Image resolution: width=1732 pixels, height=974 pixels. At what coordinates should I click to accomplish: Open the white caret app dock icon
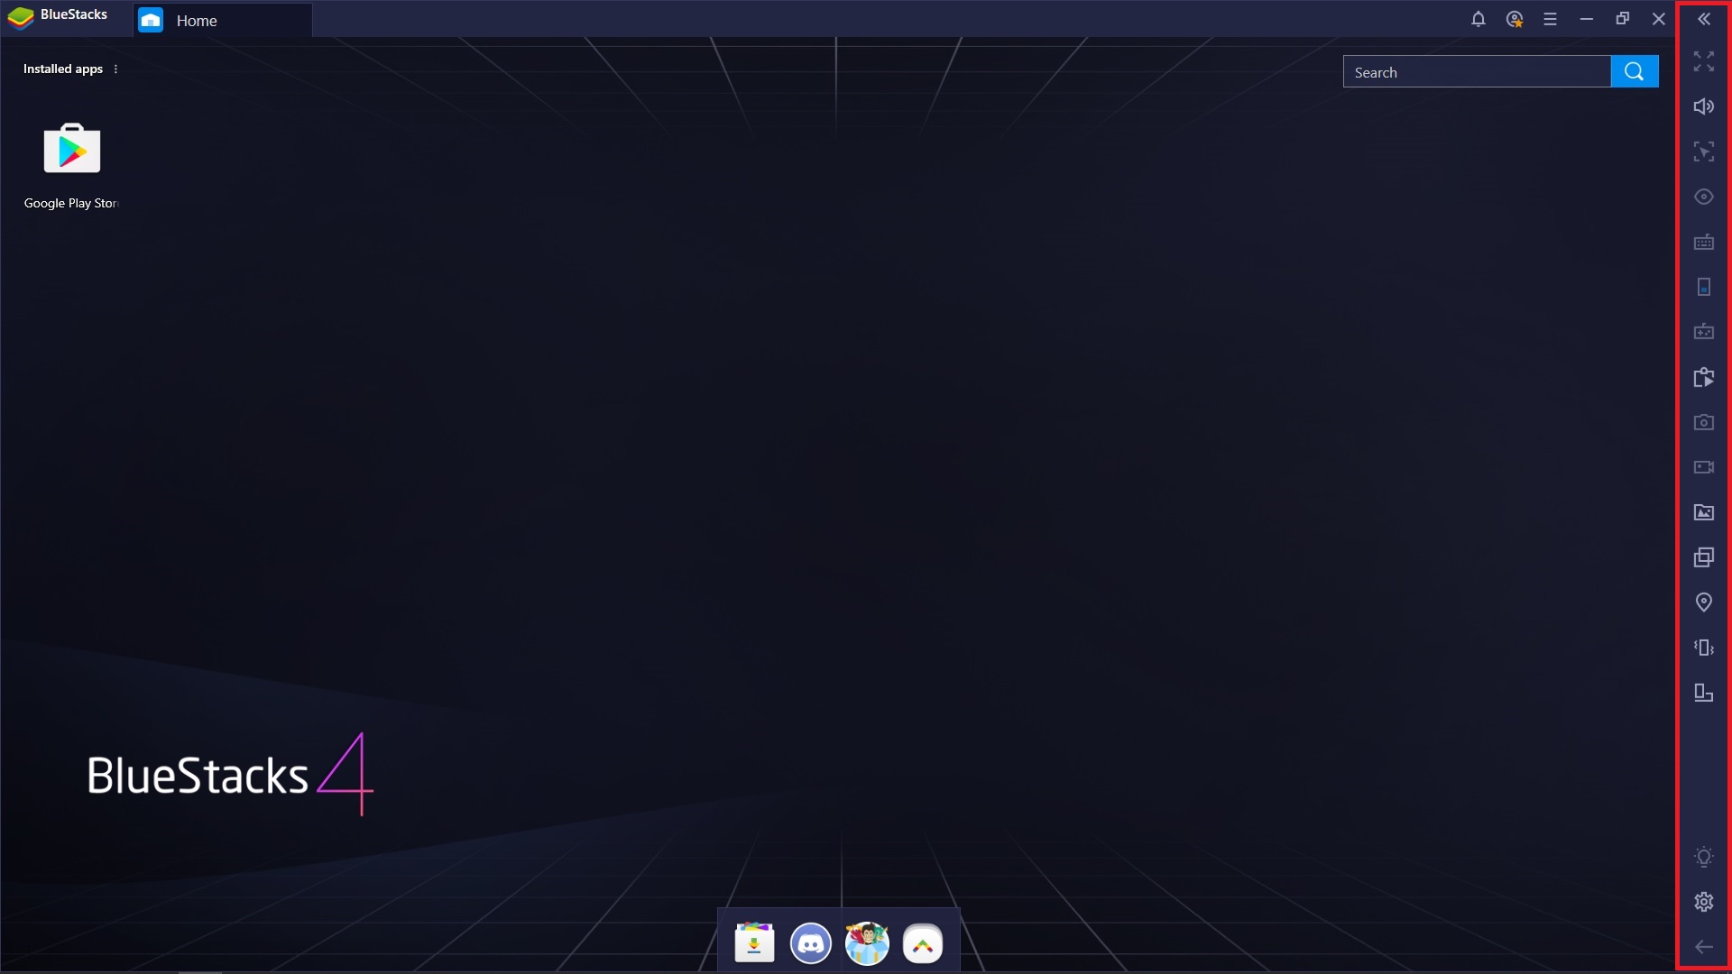click(923, 943)
